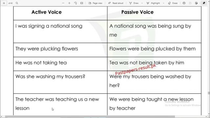Click the text 'The teacher was teaching us a new'
The height and width of the screenshot is (118, 210).
(57, 99)
